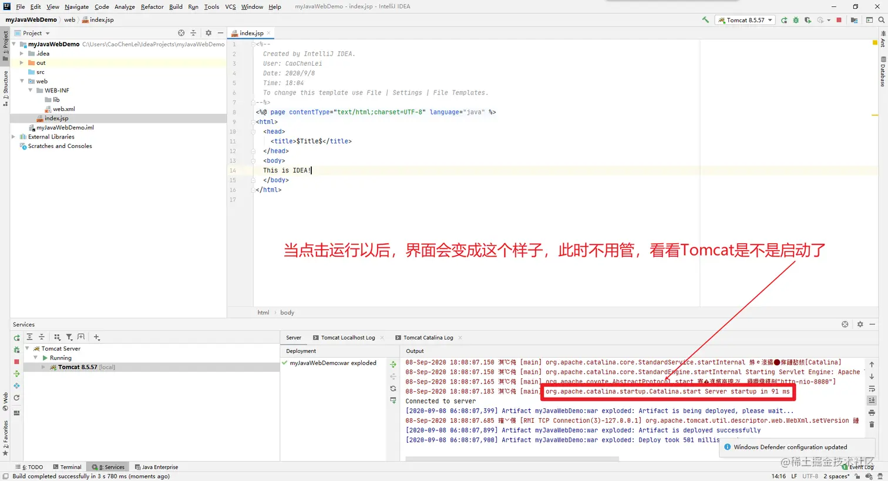
Task: Open the Java Enterprise tool window
Action: pyautogui.click(x=156, y=467)
